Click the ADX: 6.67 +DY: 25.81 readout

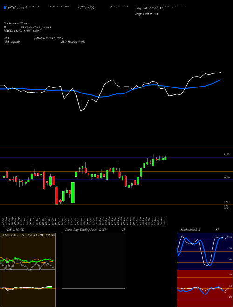[28, 235]
